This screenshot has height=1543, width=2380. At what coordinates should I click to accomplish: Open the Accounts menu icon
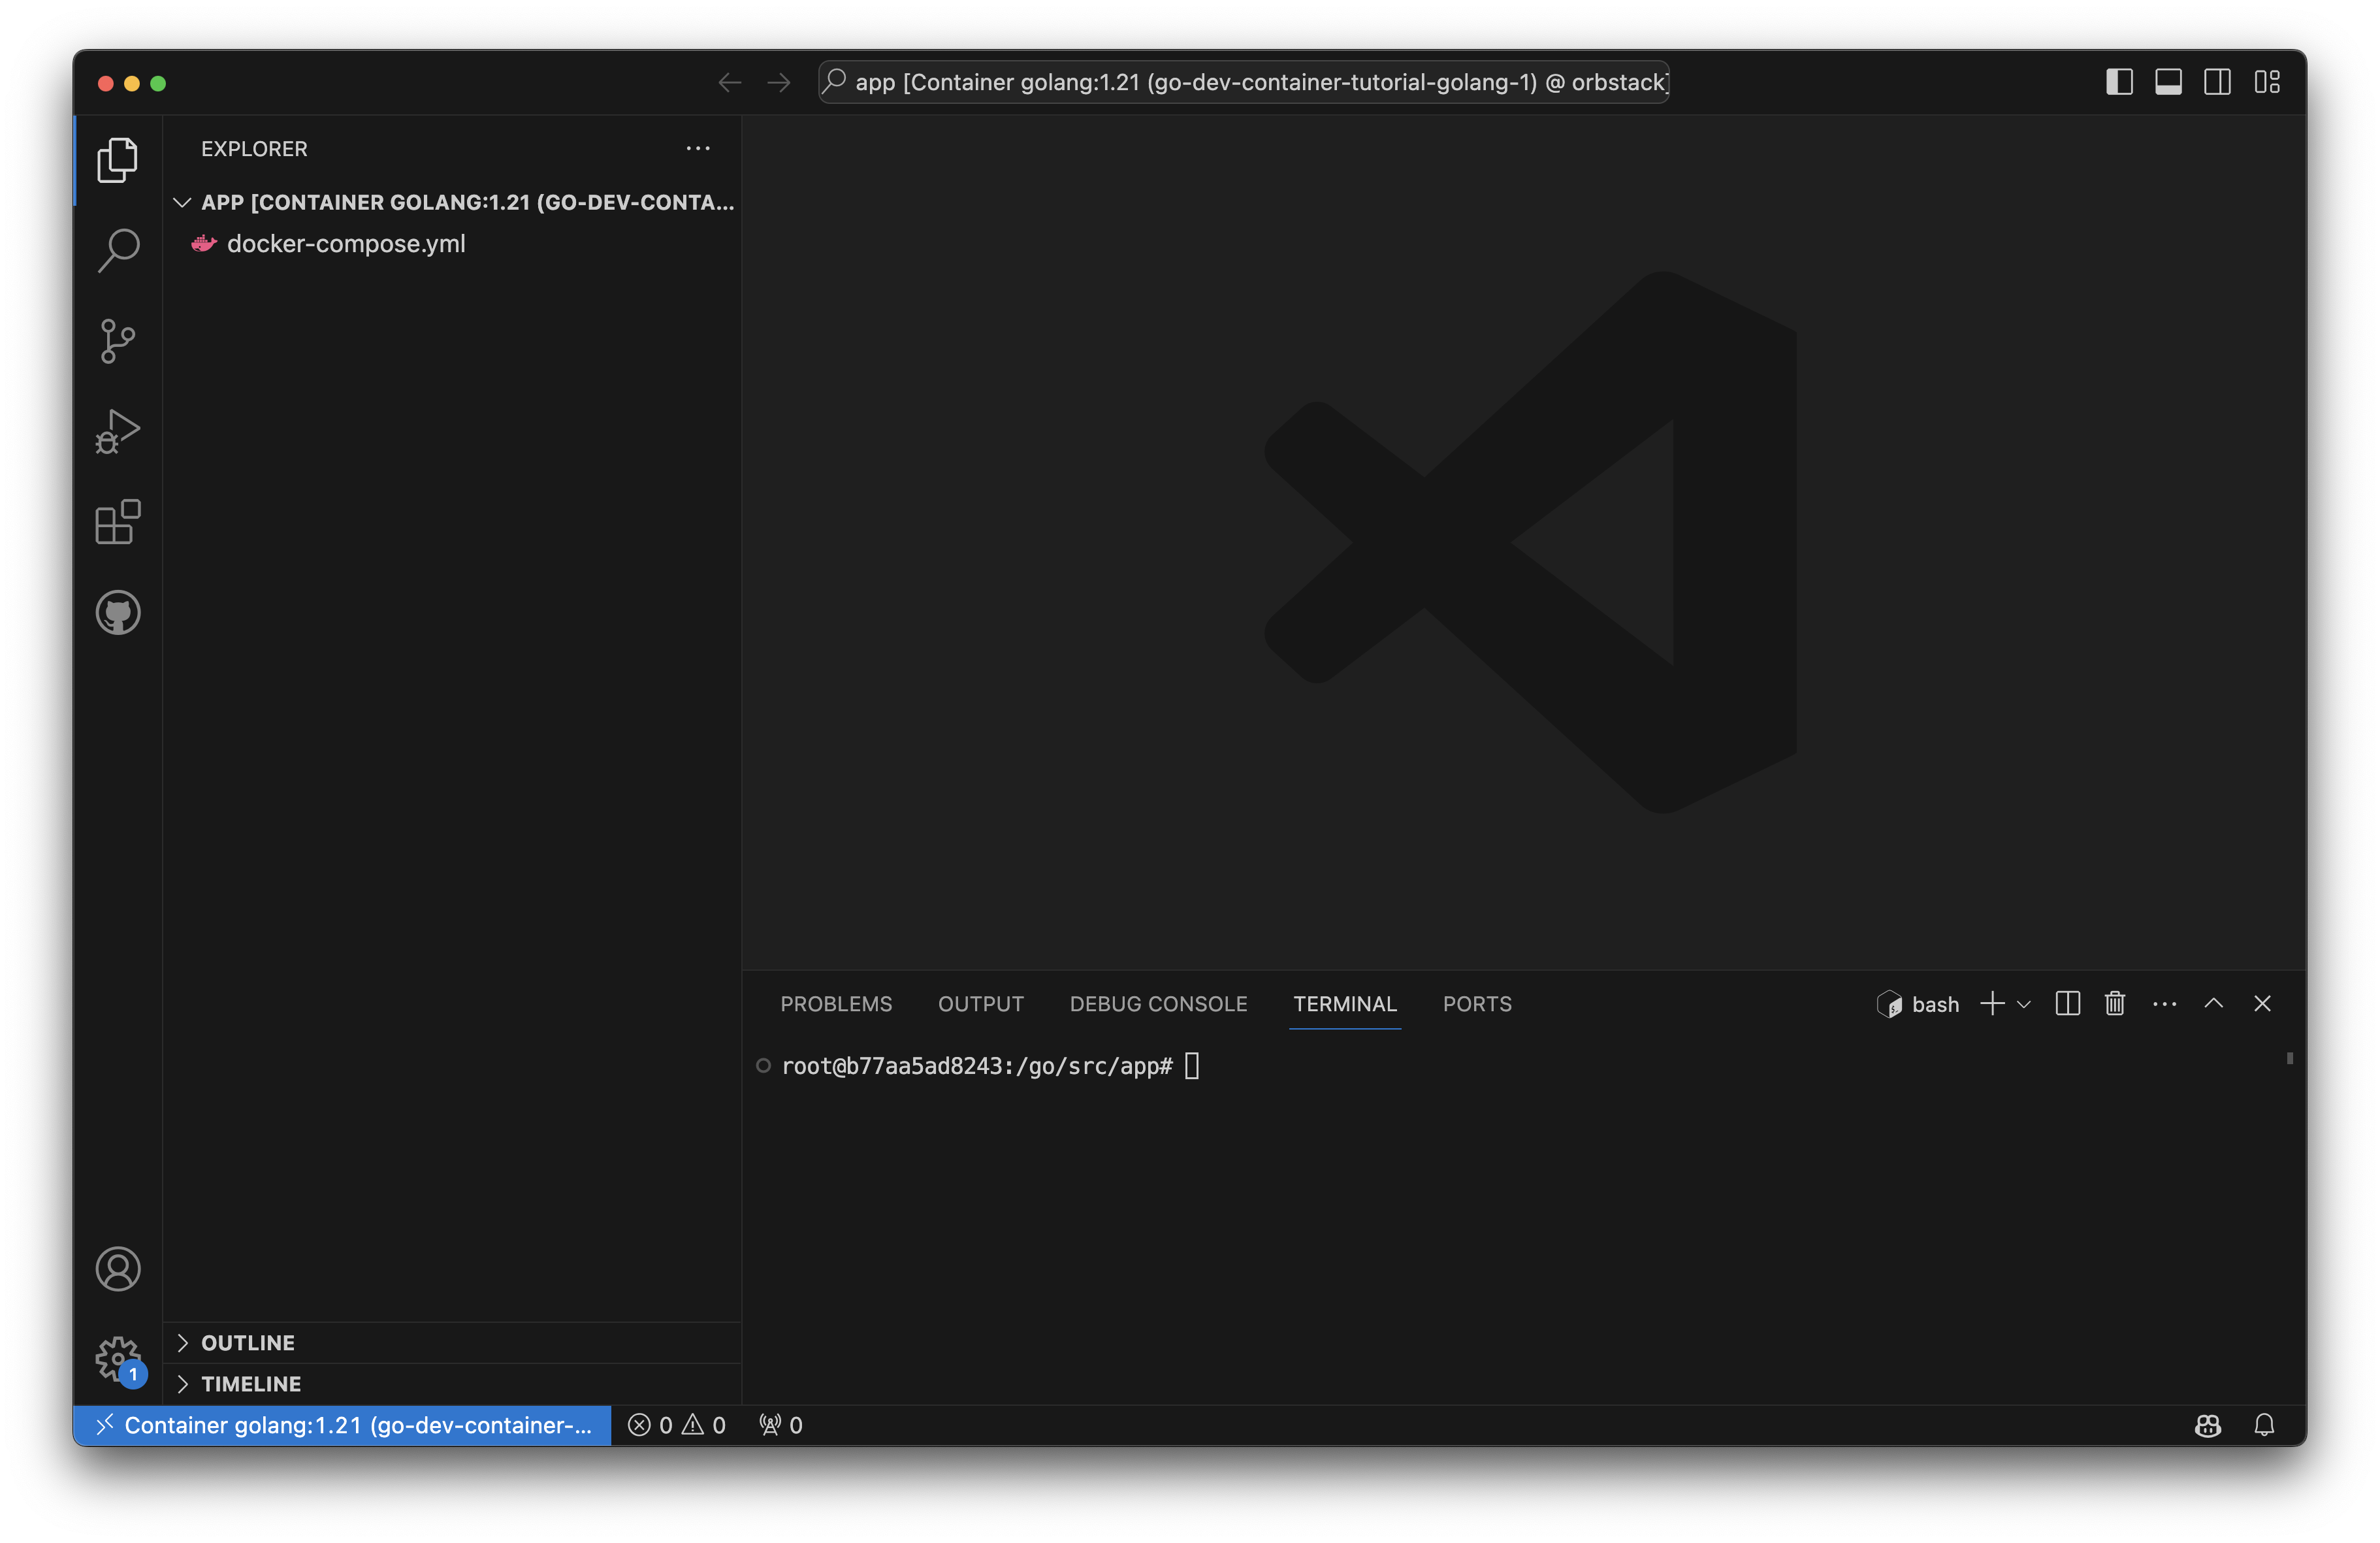coord(117,1268)
